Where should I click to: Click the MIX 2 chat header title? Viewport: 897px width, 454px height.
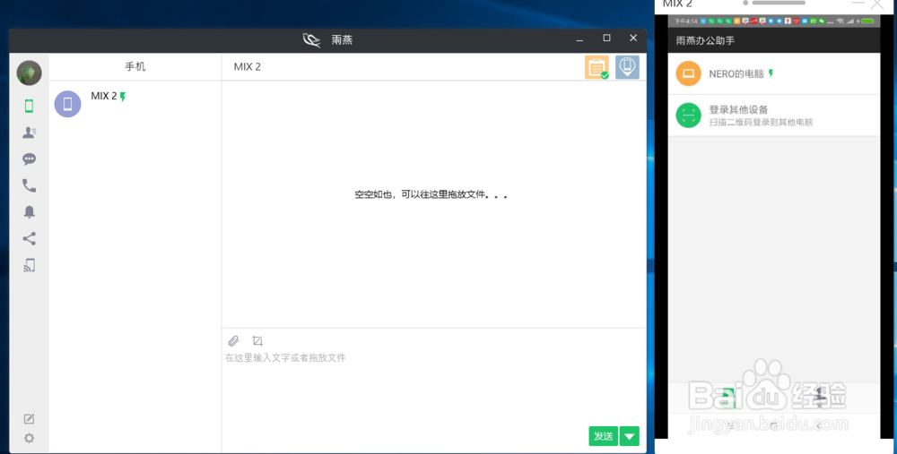coord(248,67)
